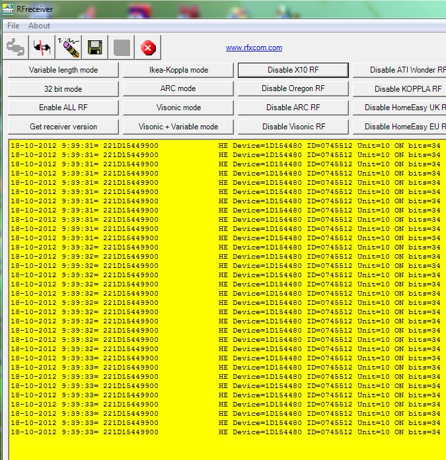Open the File menu

pos(13,26)
